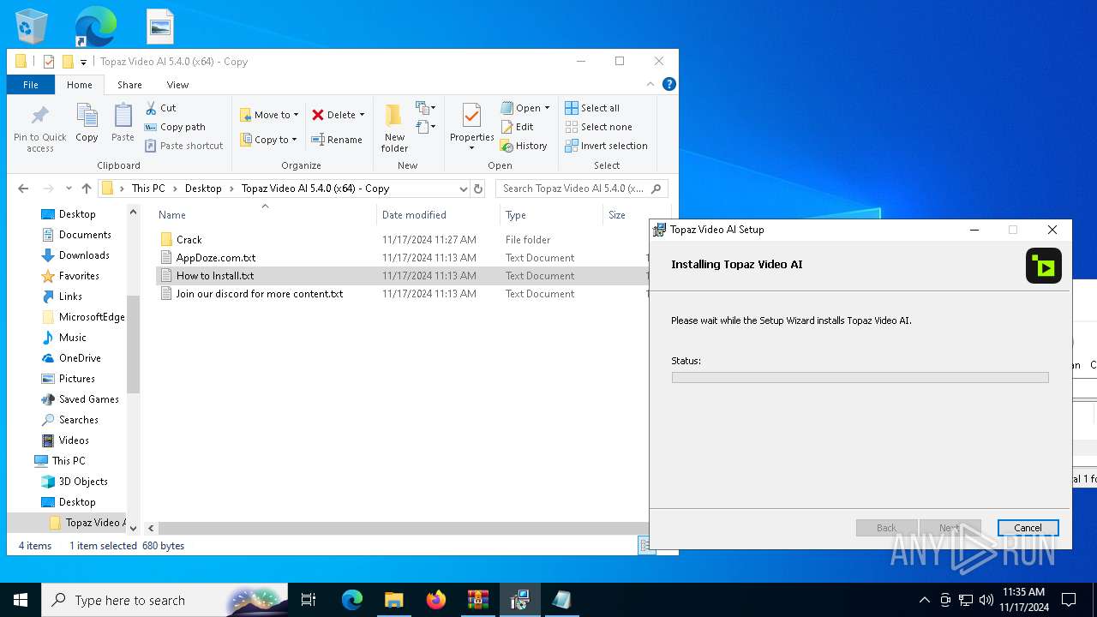Open Saved Games in the navigation pane
Screen dimensions: 1097x617
88,399
